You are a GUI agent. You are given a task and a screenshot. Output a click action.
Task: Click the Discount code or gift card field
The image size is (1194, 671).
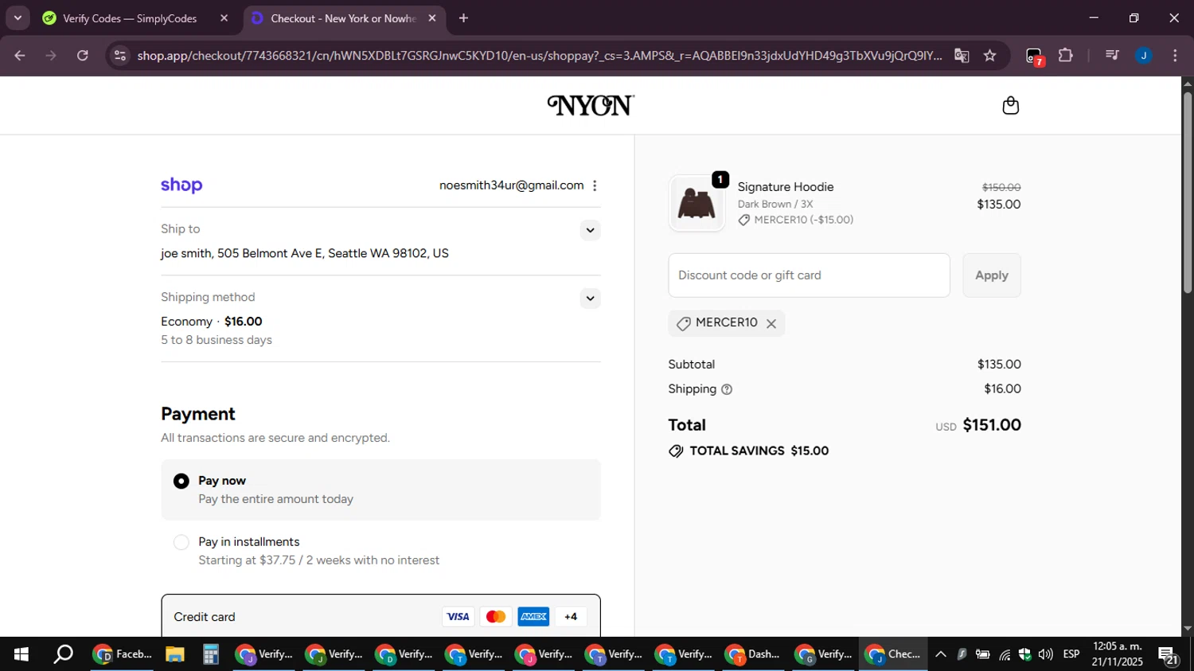coord(810,275)
